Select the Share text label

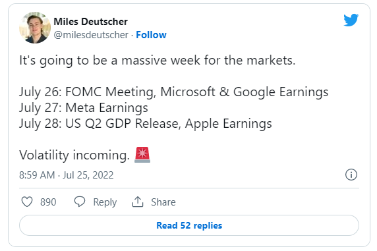(163, 202)
